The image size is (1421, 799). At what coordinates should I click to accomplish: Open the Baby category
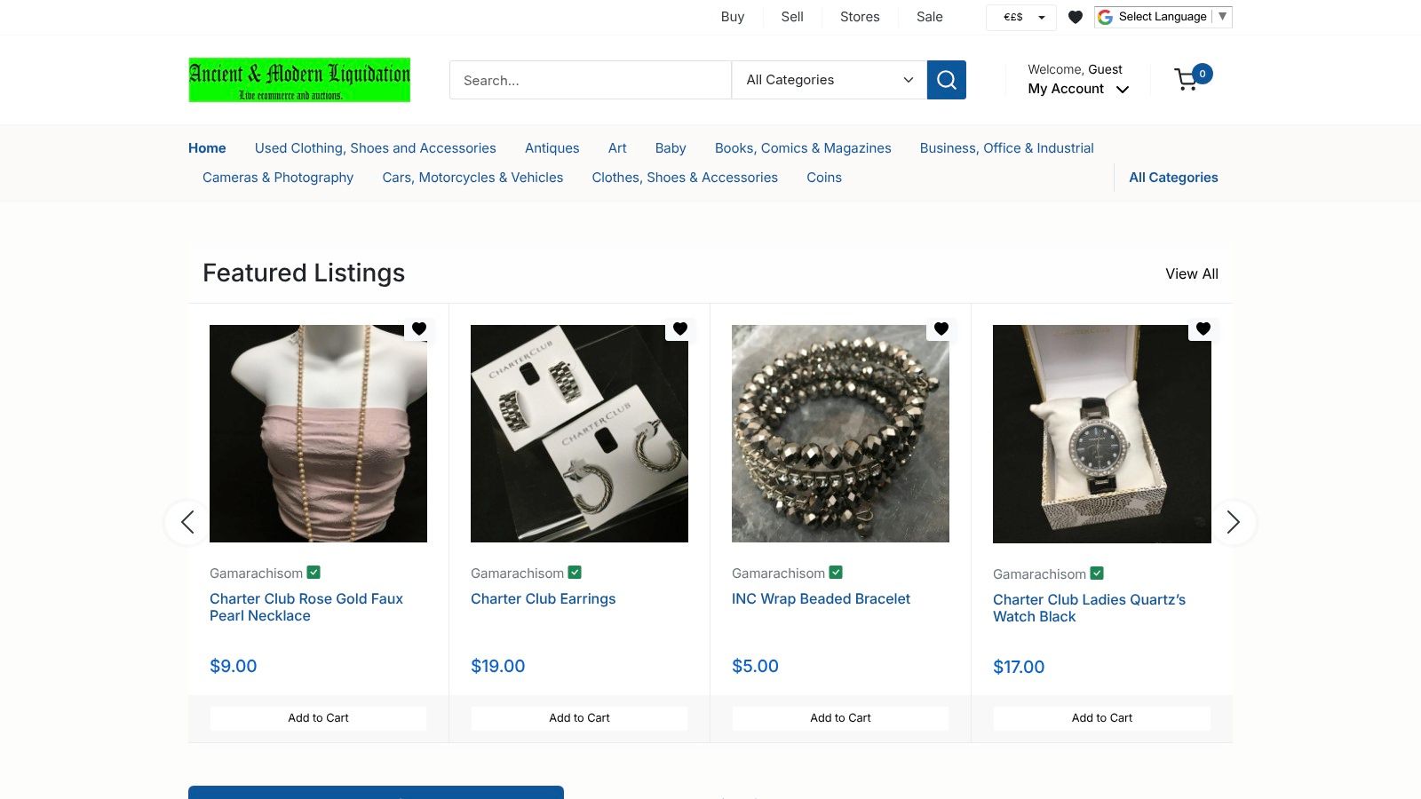(x=671, y=148)
